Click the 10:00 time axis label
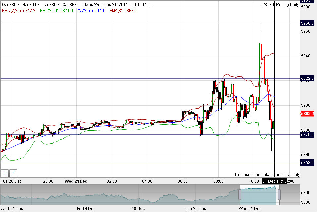The width and height of the screenshot is (317, 212). click(x=254, y=181)
